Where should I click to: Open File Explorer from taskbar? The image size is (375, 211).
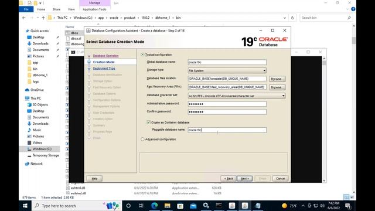tap(168, 206)
